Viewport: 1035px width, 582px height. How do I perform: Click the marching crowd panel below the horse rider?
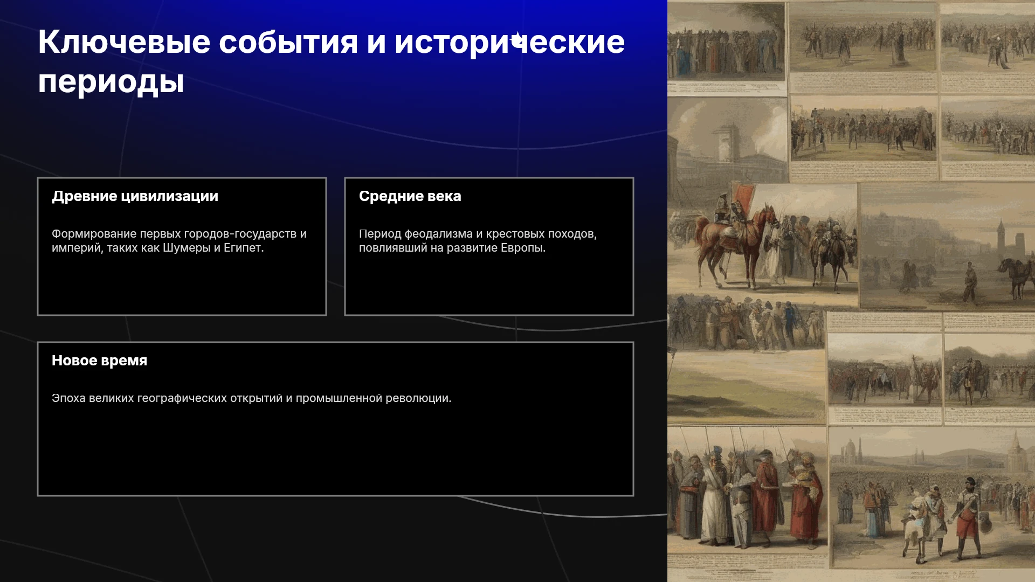(746, 323)
